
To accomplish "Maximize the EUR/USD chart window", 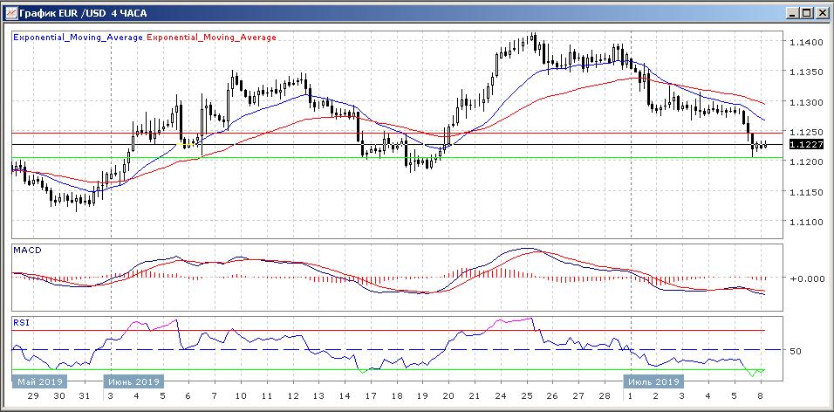I will coord(806,13).
